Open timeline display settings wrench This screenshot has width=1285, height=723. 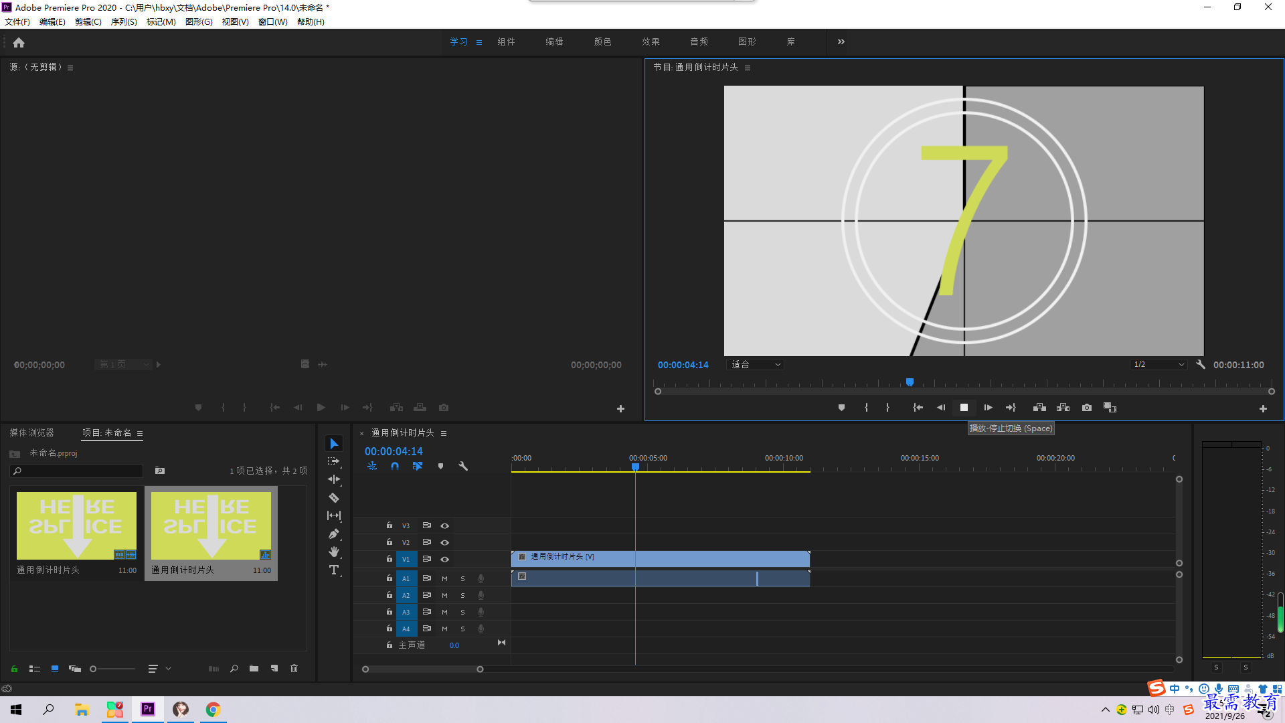coord(463,466)
